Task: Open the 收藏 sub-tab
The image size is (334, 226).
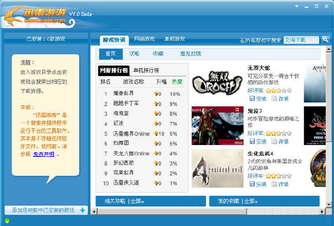Action: pos(158,53)
